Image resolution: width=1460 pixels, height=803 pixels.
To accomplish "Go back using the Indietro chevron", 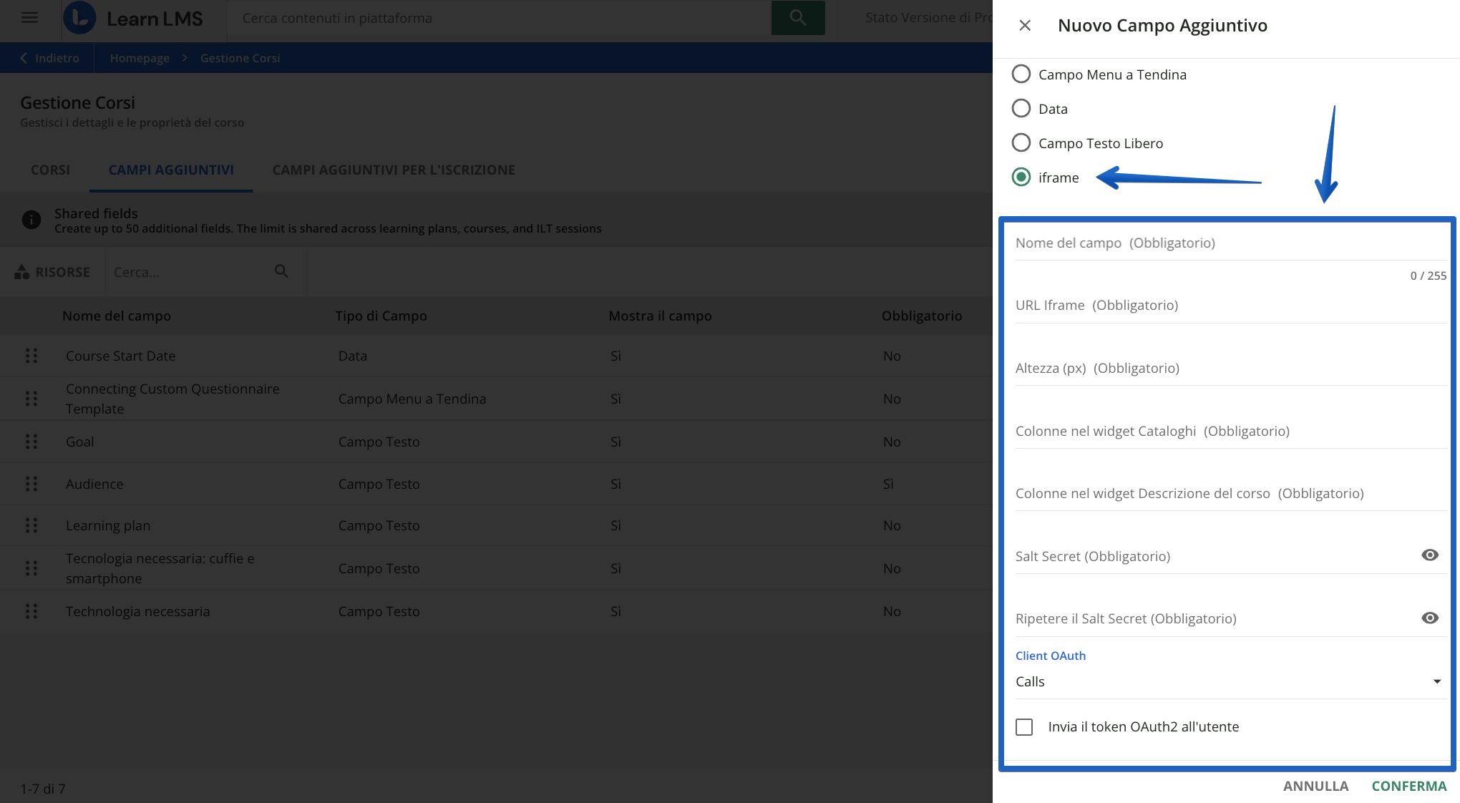I will point(24,58).
